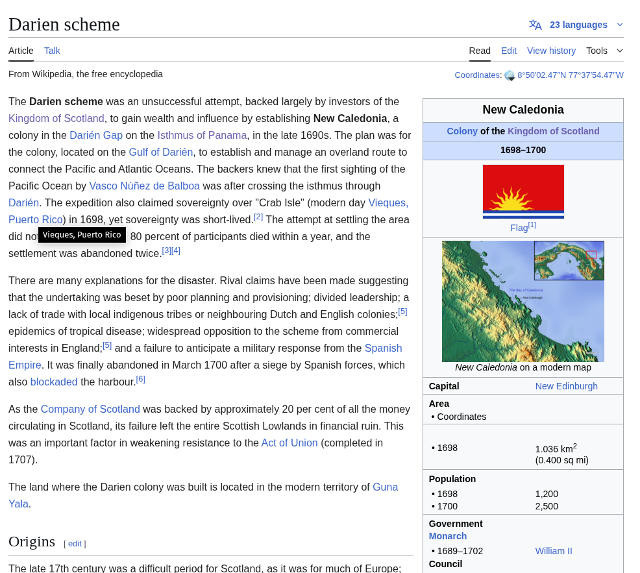The width and height of the screenshot is (640, 573).
Task: Follow the blockaded link
Action: point(54,382)
